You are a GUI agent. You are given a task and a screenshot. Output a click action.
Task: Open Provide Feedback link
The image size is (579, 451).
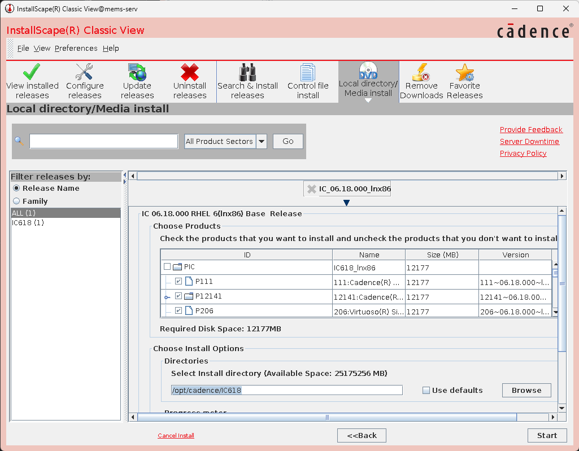pyautogui.click(x=531, y=130)
